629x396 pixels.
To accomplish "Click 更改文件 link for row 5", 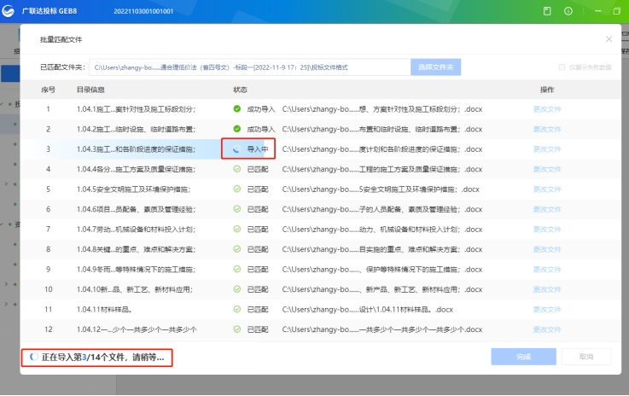I will pos(547,189).
